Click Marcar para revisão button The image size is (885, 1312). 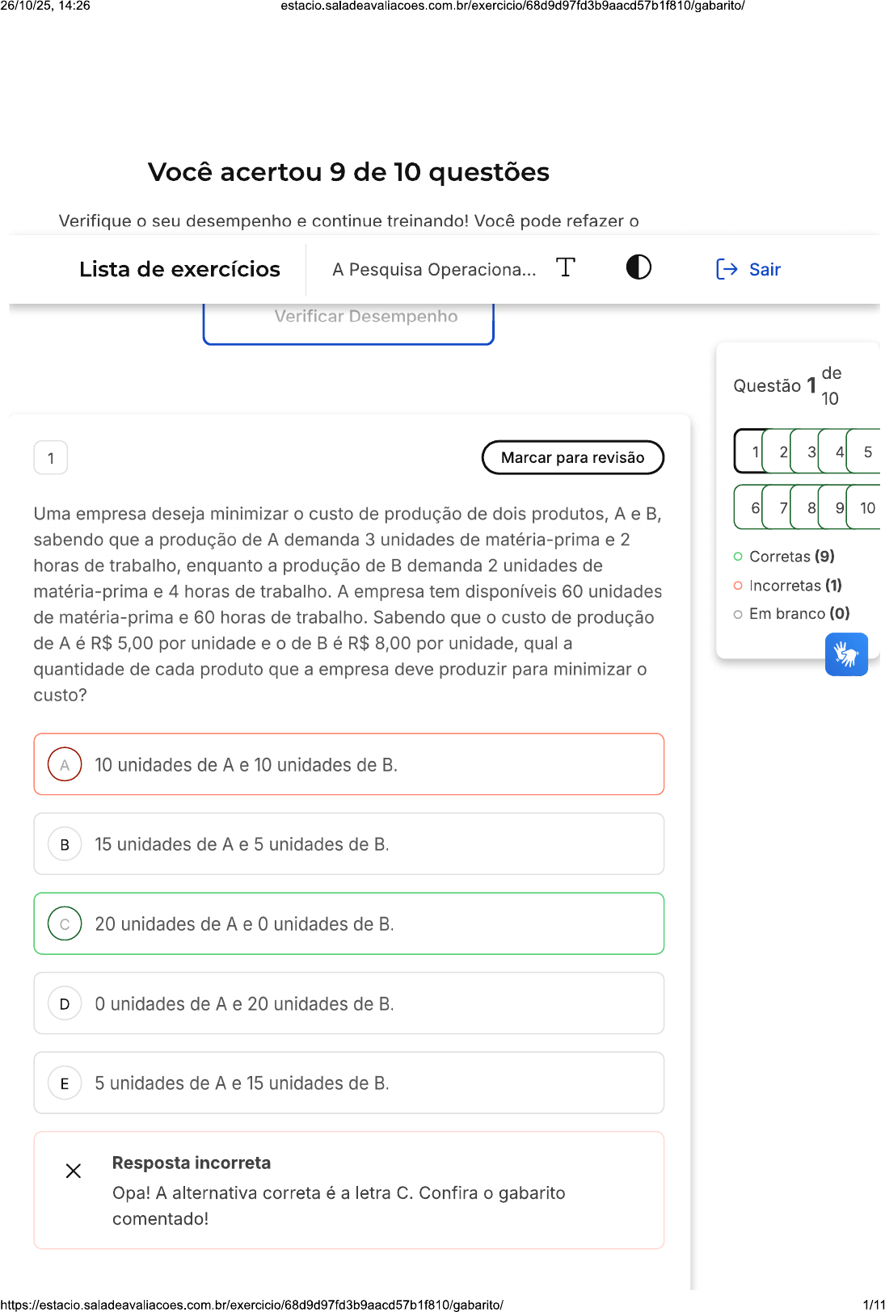572,457
